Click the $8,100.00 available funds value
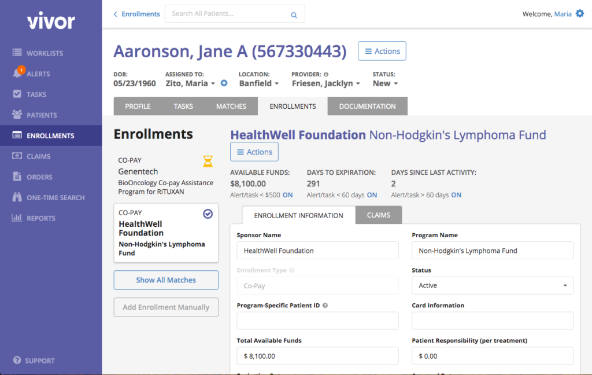Viewport: 592px width, 375px height. coord(248,183)
